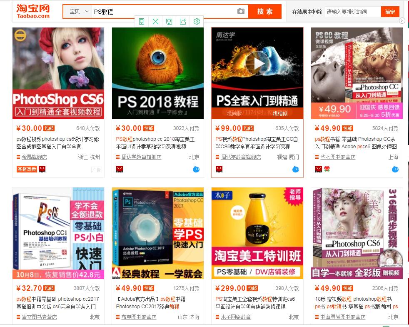Click the Tmall icon under 华心图书专营店
Viewport: 409px width, 327px height.
point(319,169)
